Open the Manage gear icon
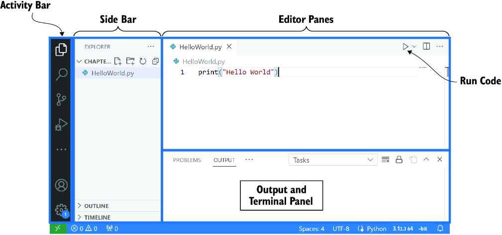 coord(61,210)
